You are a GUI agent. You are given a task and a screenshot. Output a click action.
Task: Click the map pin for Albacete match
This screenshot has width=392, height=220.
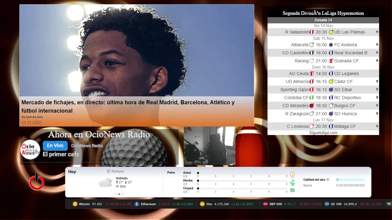point(377,45)
